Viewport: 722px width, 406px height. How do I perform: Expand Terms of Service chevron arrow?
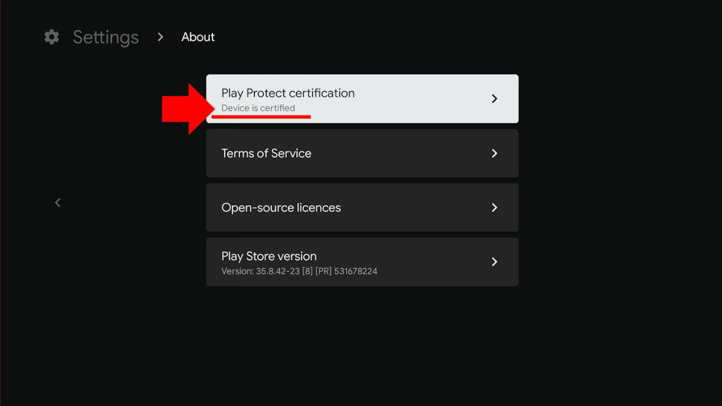tap(494, 153)
